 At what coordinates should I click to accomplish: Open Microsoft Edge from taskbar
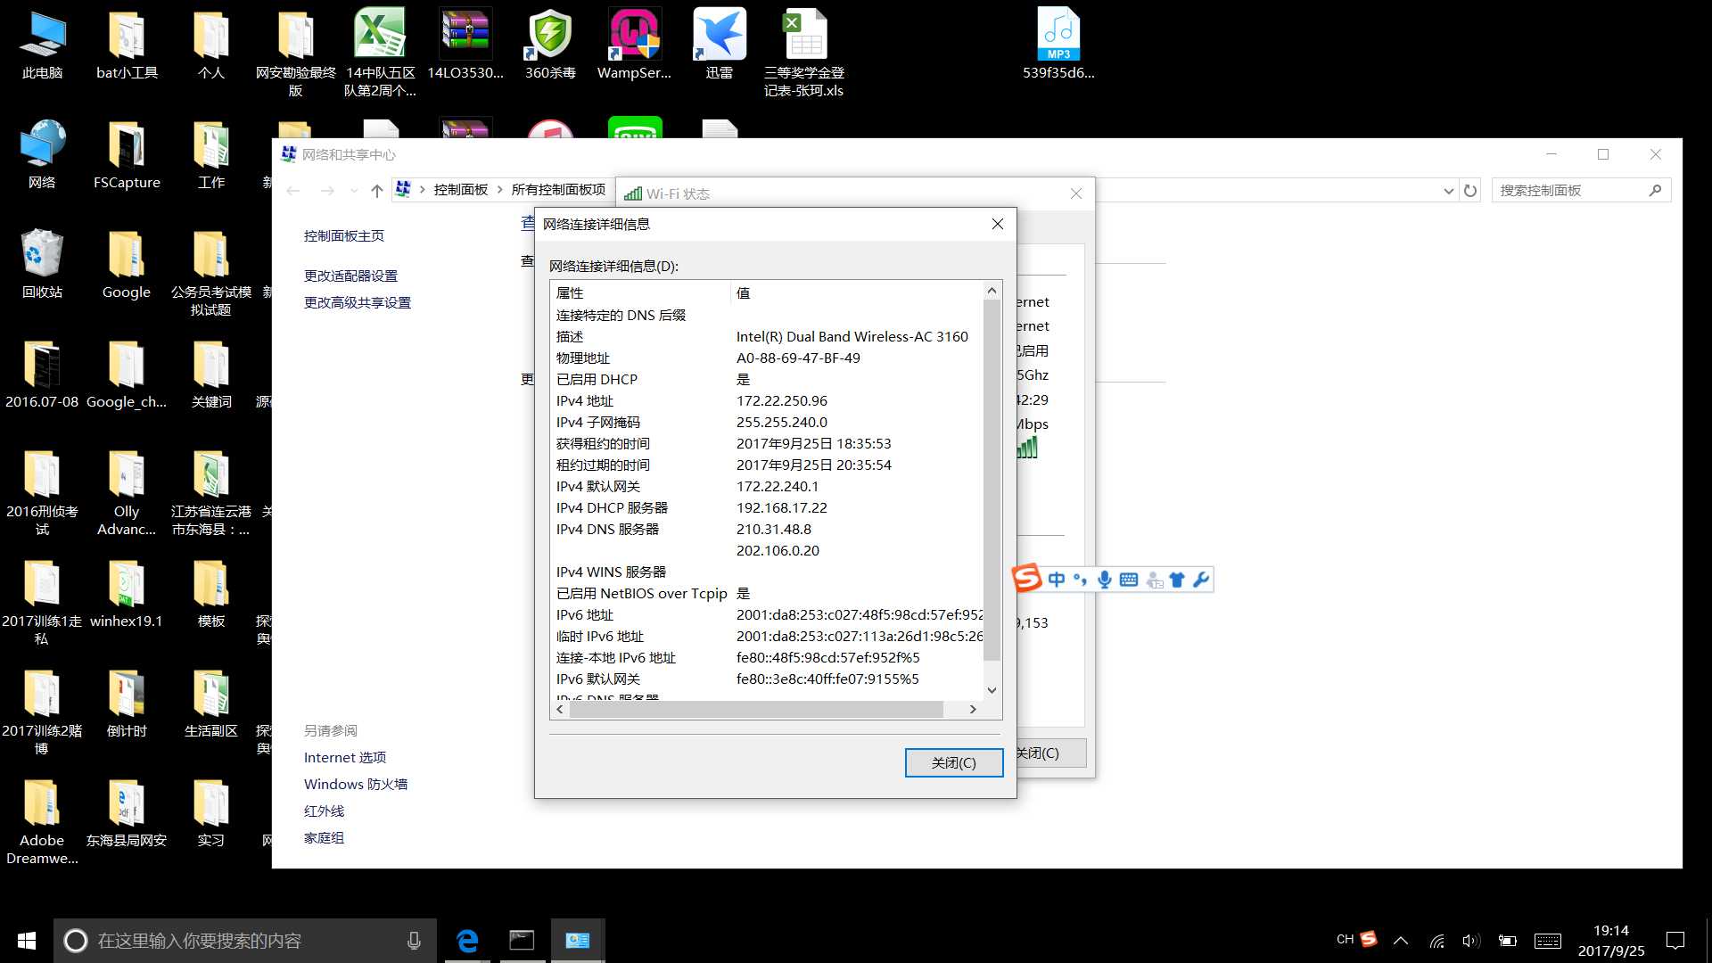tap(467, 941)
